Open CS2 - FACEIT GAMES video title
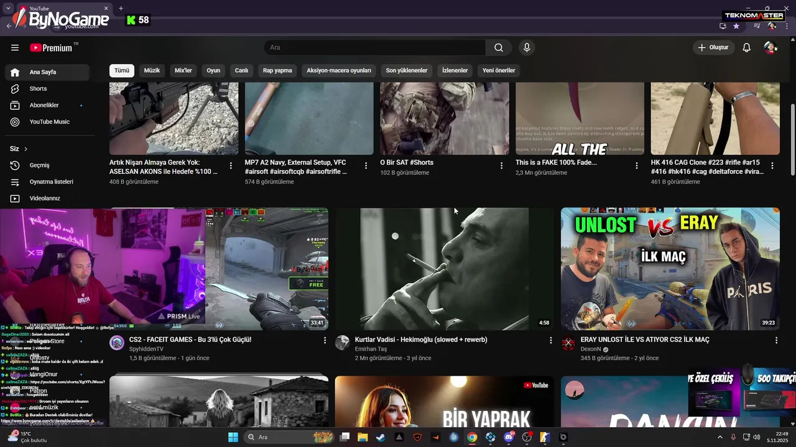Screen dimensions: 796x447 pyautogui.click(x=190, y=340)
